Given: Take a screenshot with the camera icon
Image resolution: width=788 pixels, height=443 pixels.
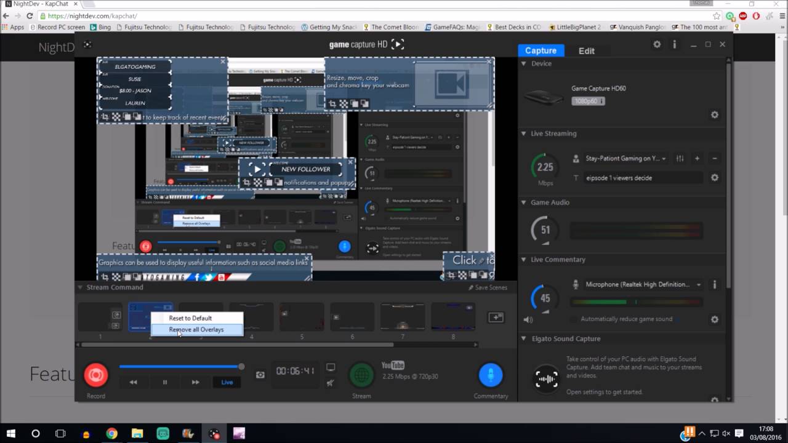Looking at the screenshot, I should click(260, 375).
